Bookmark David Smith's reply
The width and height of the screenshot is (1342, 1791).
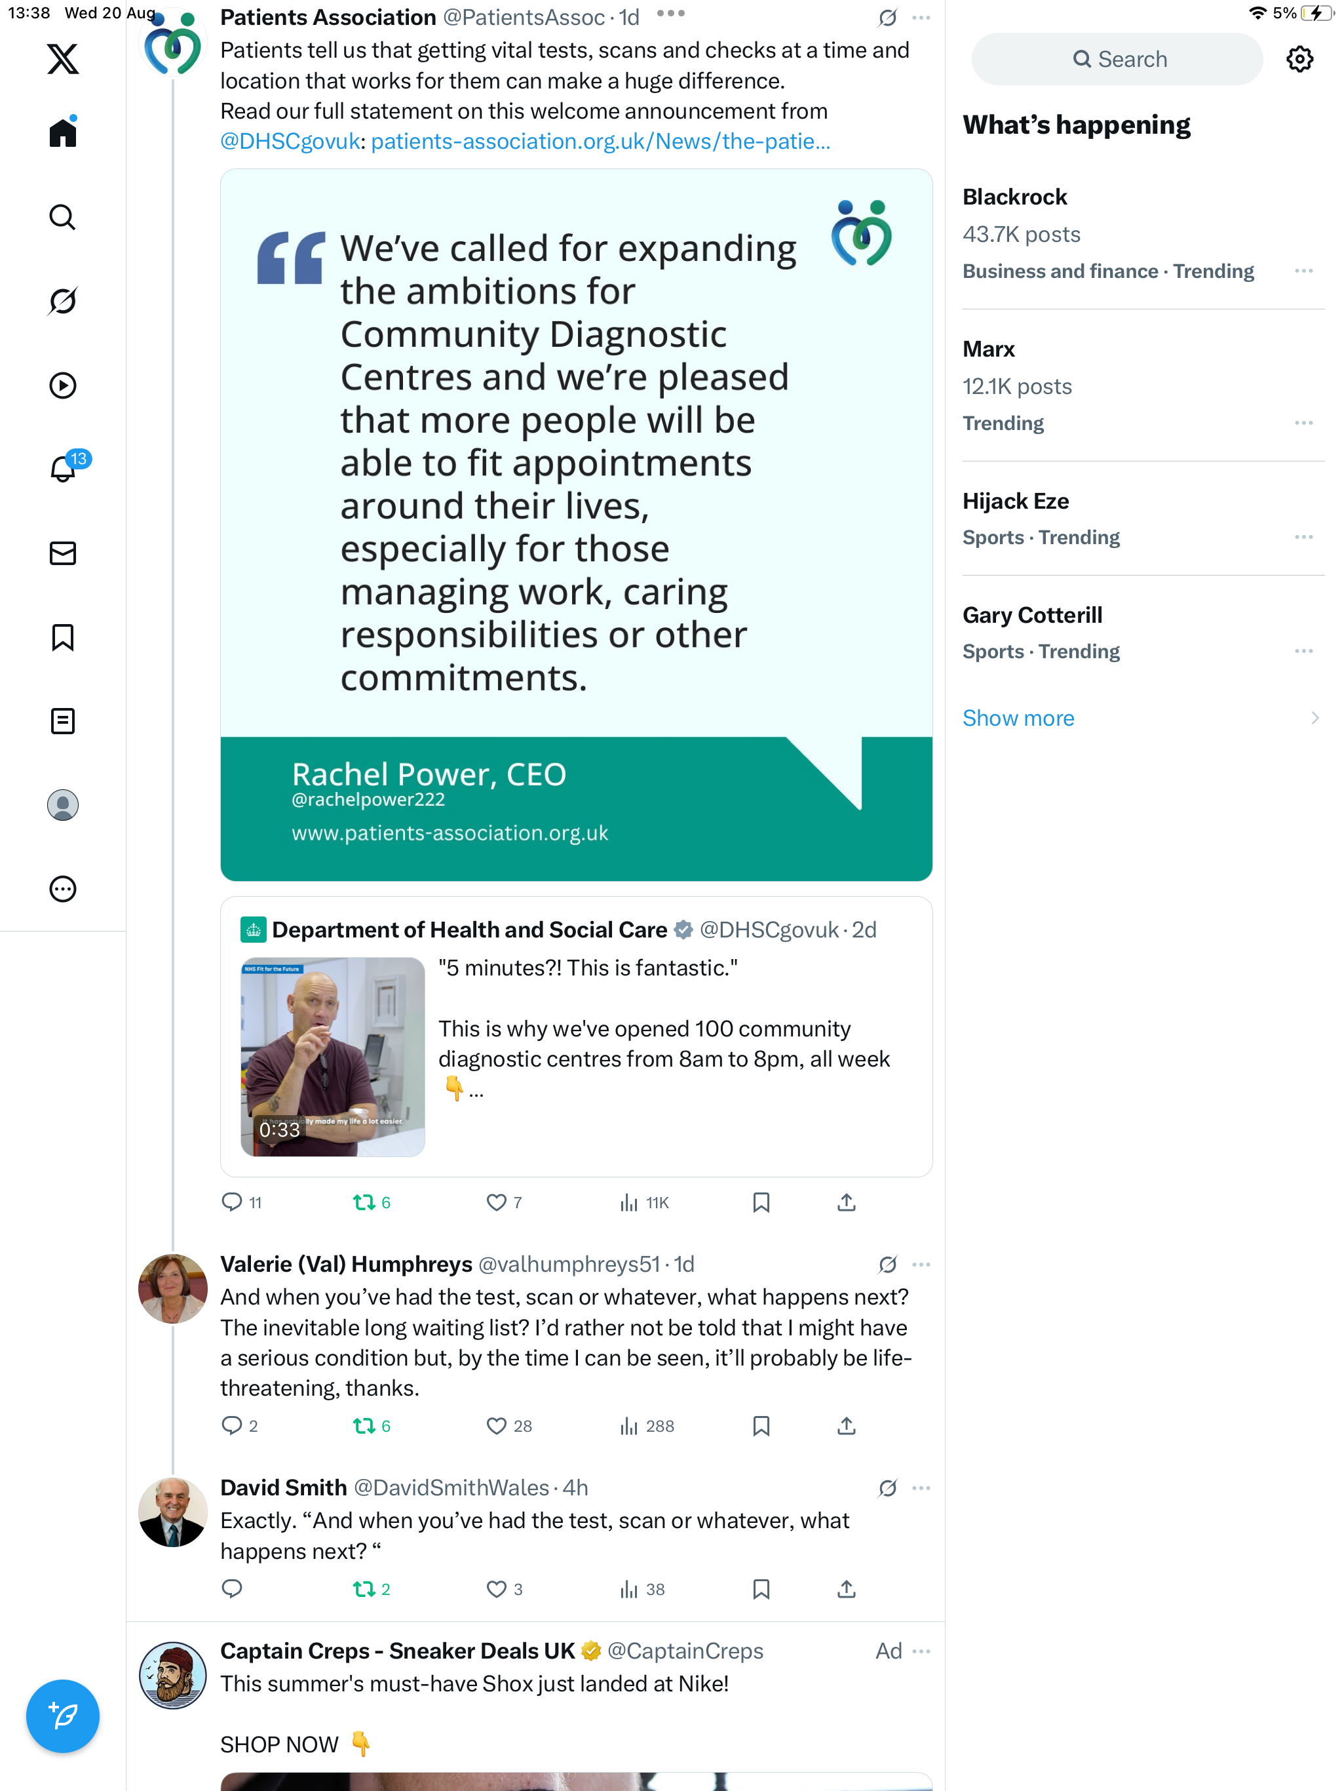pos(761,1589)
